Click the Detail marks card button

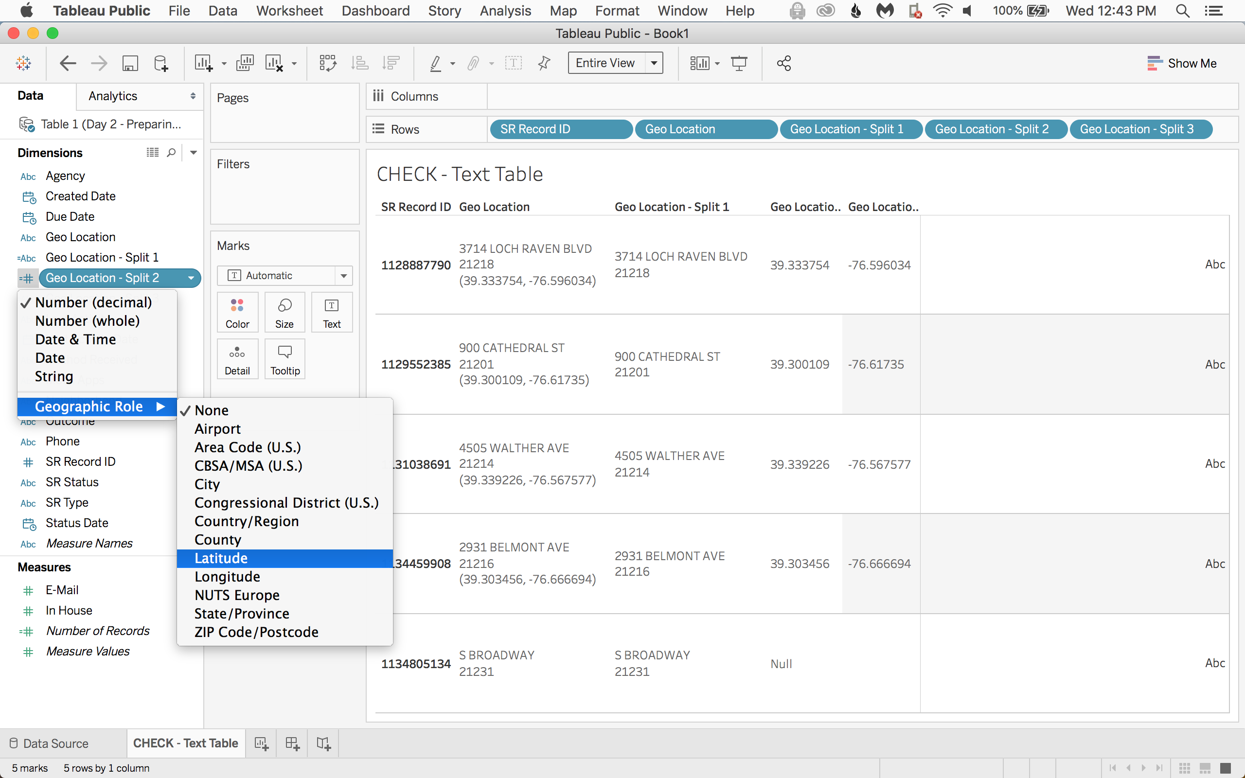point(237,359)
